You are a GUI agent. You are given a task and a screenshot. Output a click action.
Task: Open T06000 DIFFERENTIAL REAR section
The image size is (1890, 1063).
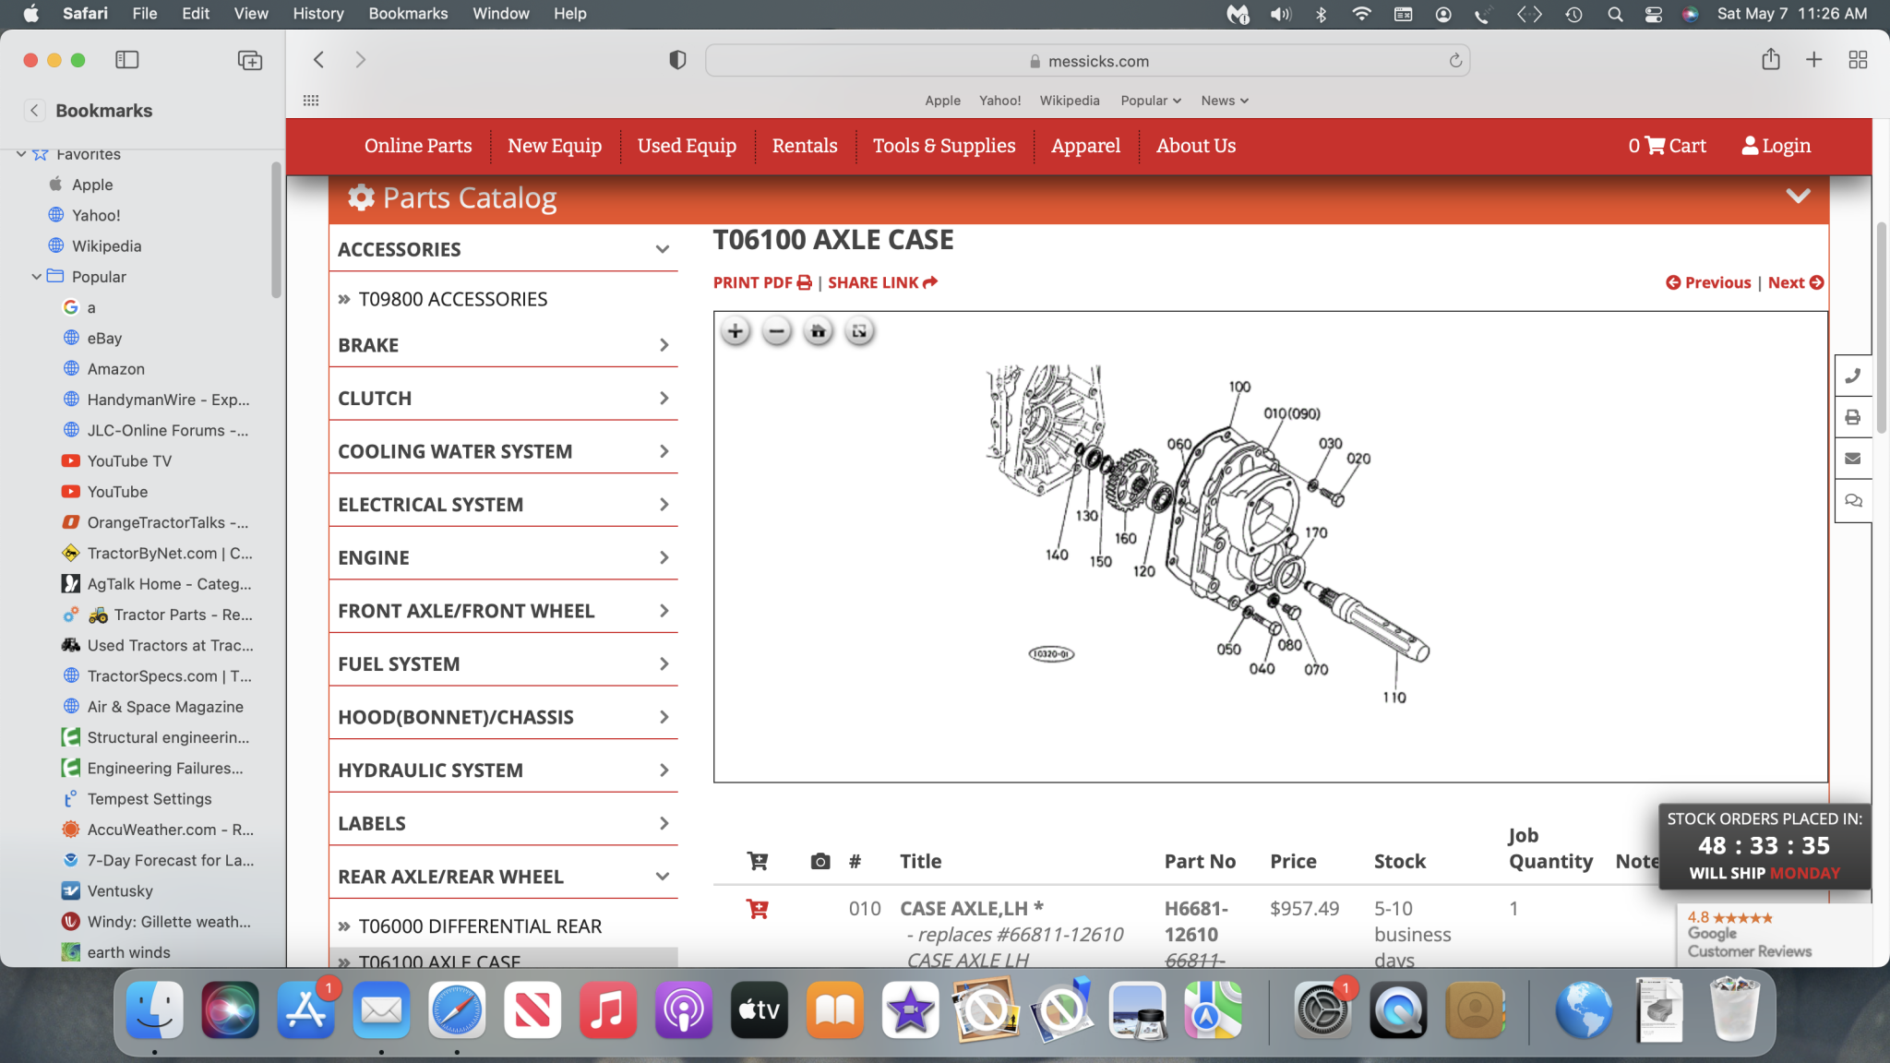click(x=479, y=926)
